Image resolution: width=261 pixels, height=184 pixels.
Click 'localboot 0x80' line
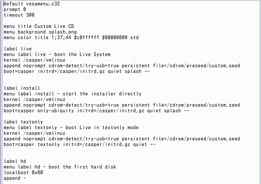pyautogui.click(x=23, y=172)
